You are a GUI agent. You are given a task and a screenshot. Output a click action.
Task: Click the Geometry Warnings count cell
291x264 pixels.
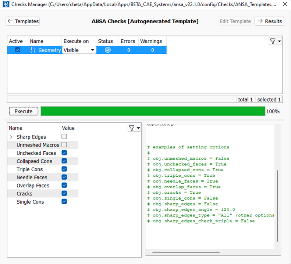coord(152,50)
